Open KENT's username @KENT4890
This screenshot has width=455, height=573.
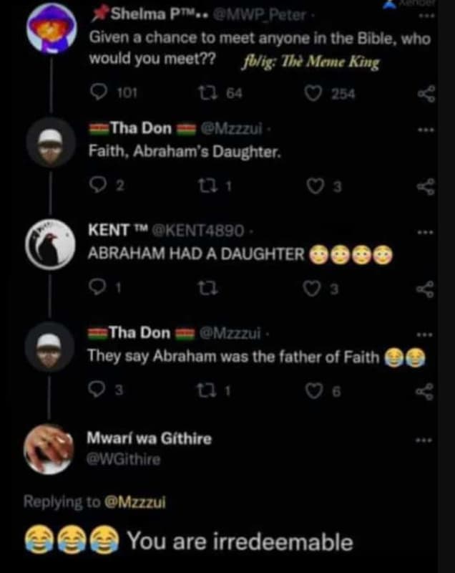200,231
